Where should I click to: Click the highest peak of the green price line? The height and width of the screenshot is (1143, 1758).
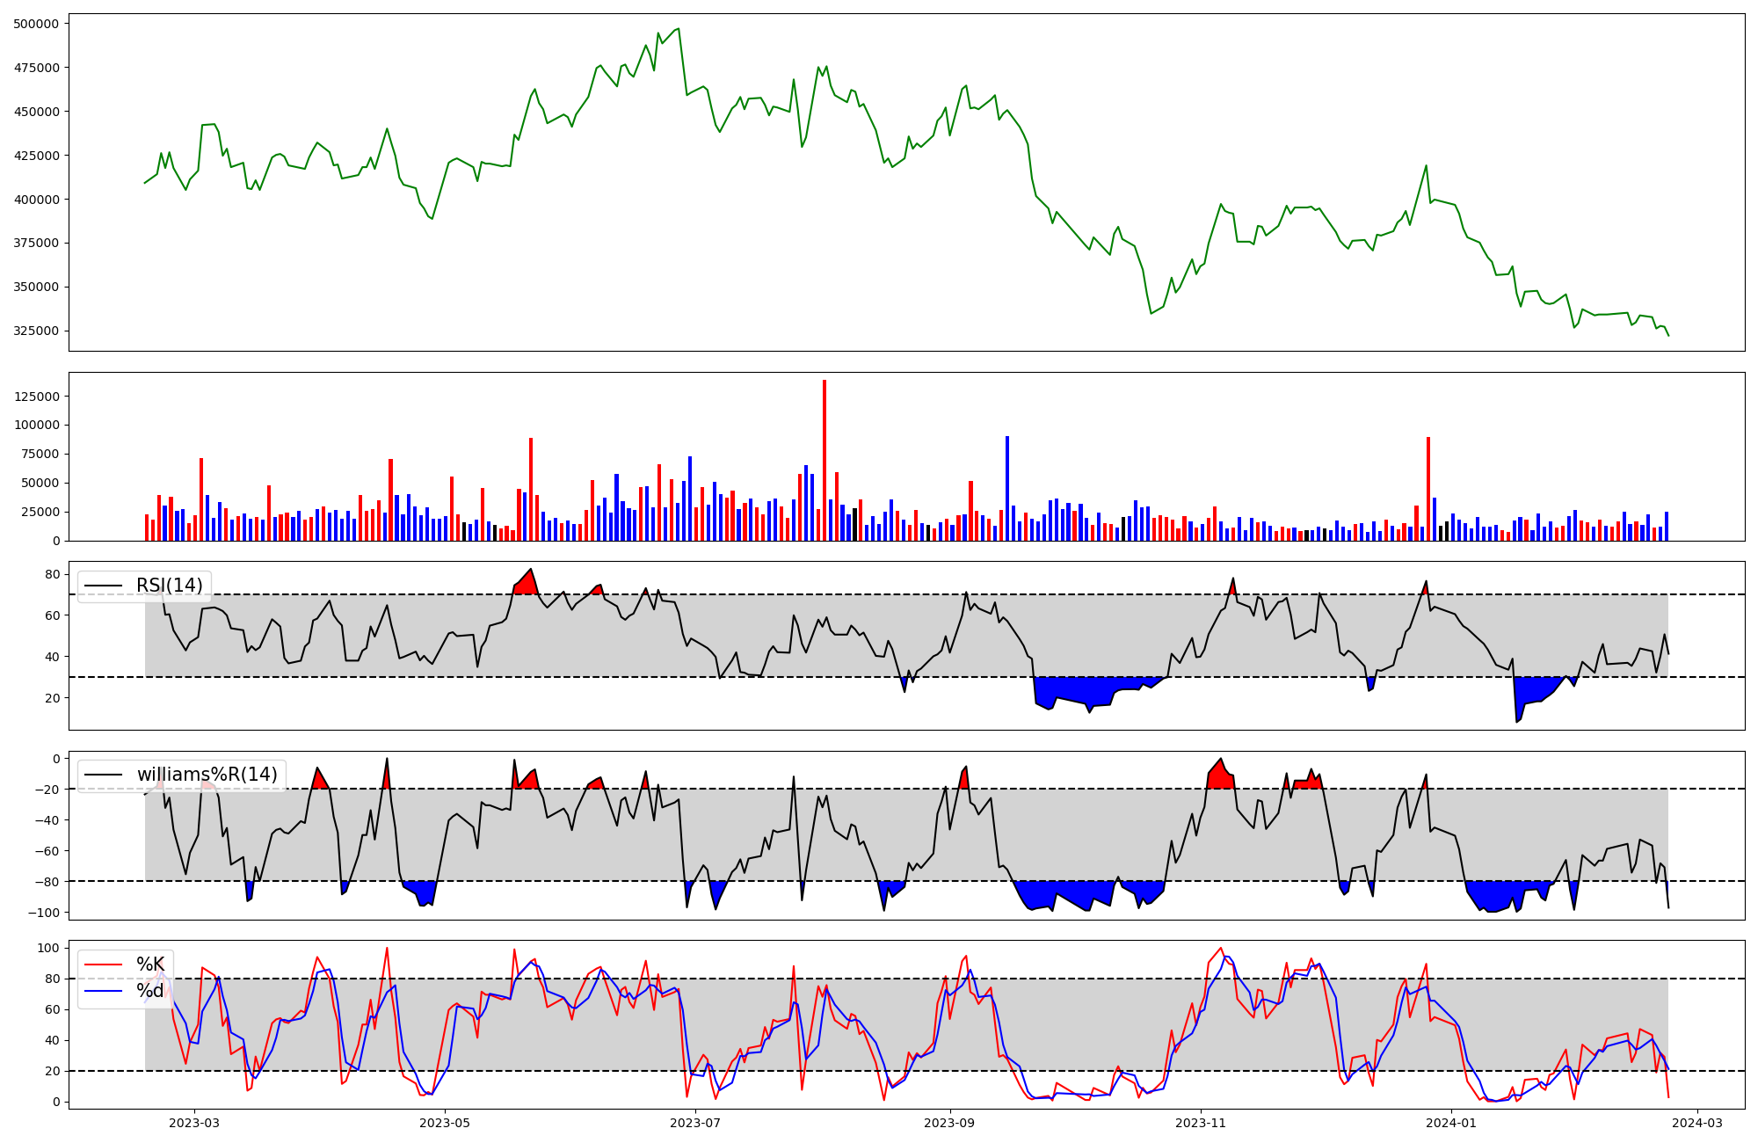[x=678, y=29]
